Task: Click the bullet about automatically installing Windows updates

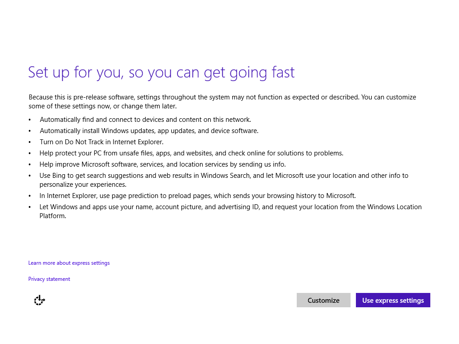Action: 149,131
